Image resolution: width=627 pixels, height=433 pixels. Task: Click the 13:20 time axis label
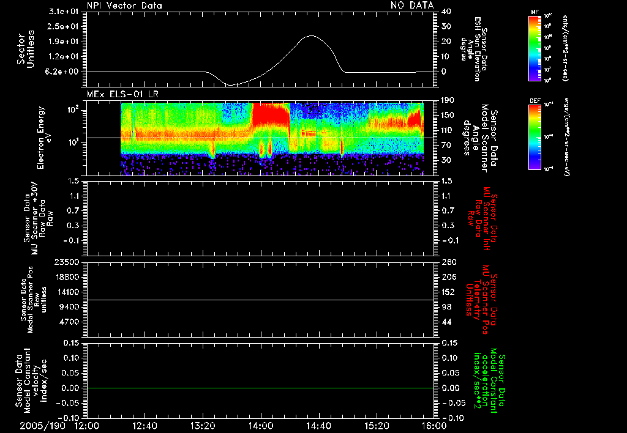pyautogui.click(x=203, y=427)
